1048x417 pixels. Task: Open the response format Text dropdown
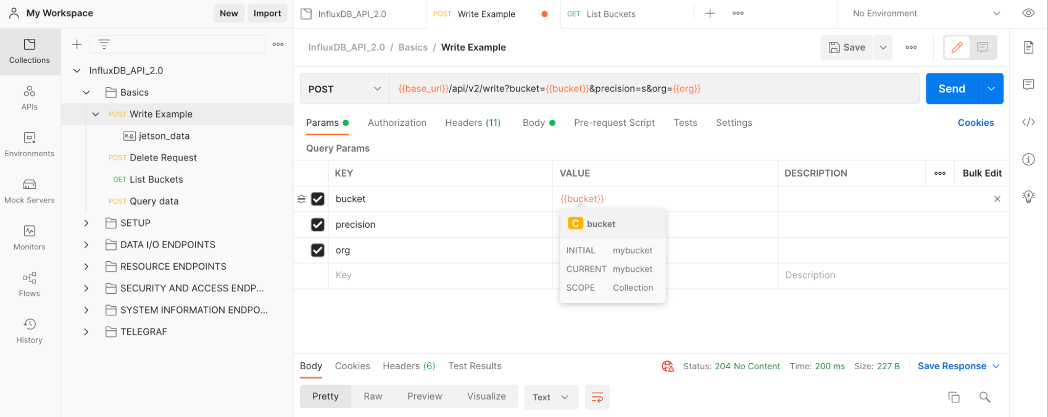pos(551,397)
